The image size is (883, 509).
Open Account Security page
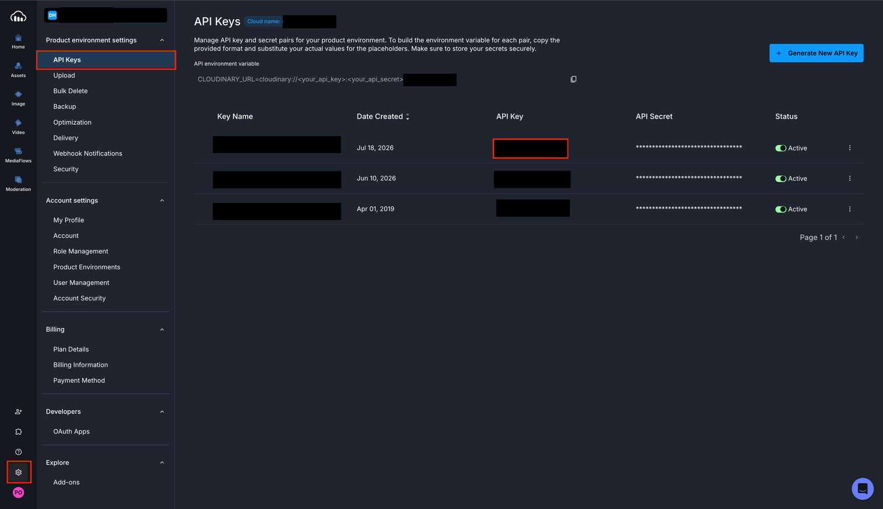(x=79, y=298)
